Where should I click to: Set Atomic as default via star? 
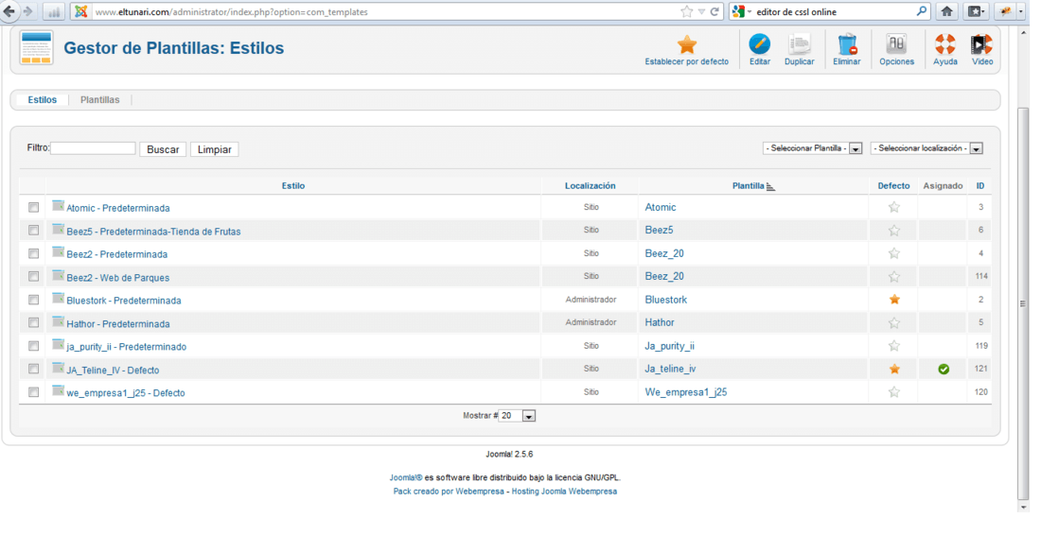point(894,207)
